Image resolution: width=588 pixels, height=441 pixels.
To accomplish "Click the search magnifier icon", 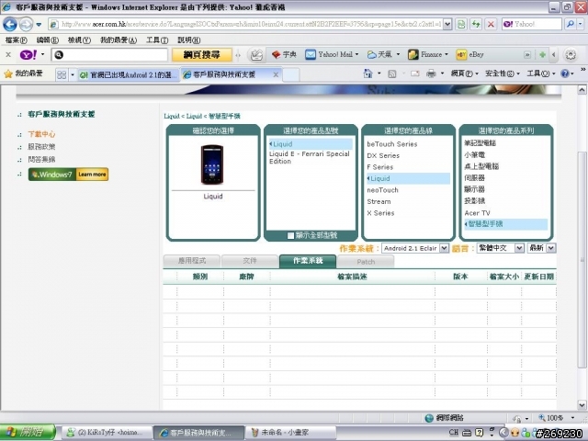I will click(570, 25).
